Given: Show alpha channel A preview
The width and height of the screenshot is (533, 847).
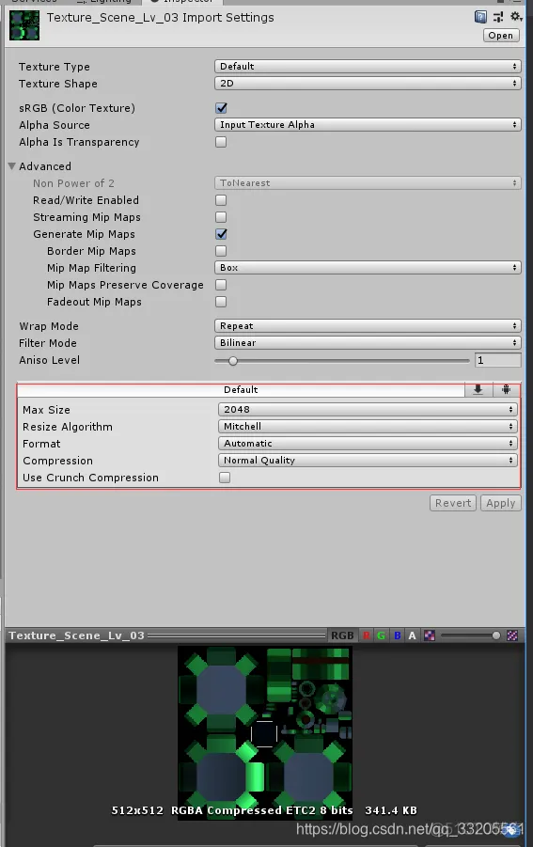Looking at the screenshot, I should click(412, 635).
